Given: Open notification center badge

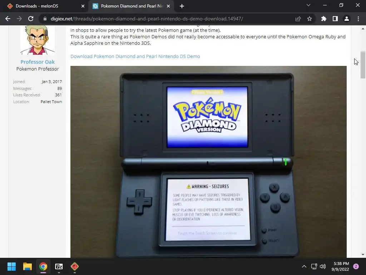Looking at the screenshot, I should pyautogui.click(x=356, y=266).
